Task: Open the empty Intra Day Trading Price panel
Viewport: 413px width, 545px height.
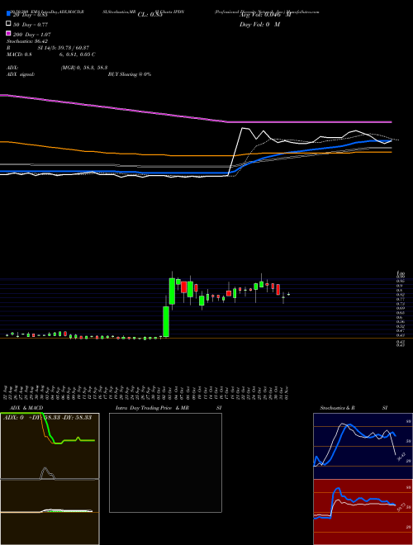Action: click(x=165, y=462)
